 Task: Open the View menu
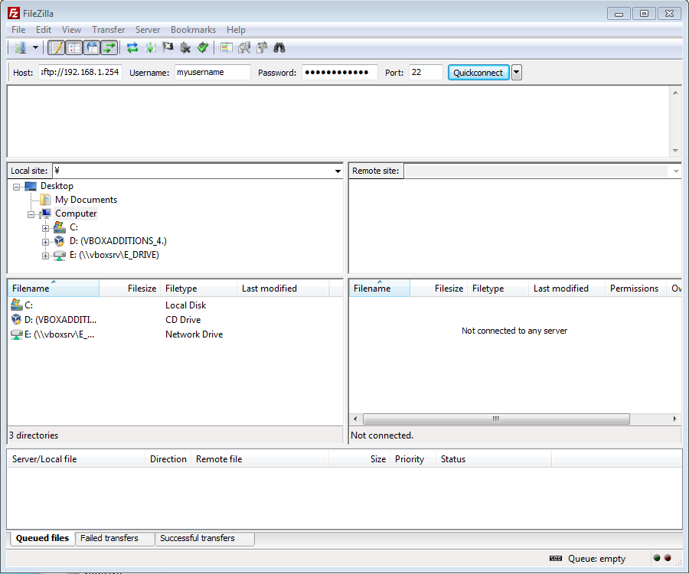click(71, 29)
